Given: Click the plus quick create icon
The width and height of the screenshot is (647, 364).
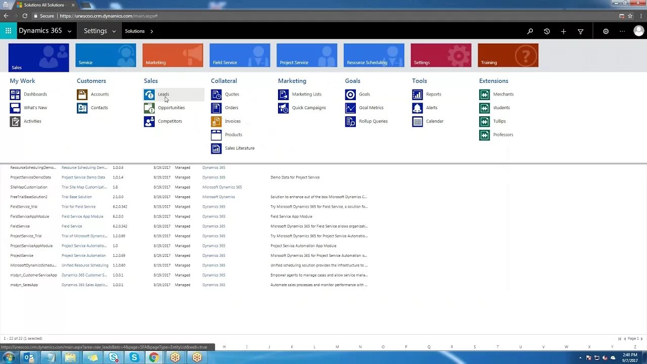Looking at the screenshot, I should click(x=563, y=31).
